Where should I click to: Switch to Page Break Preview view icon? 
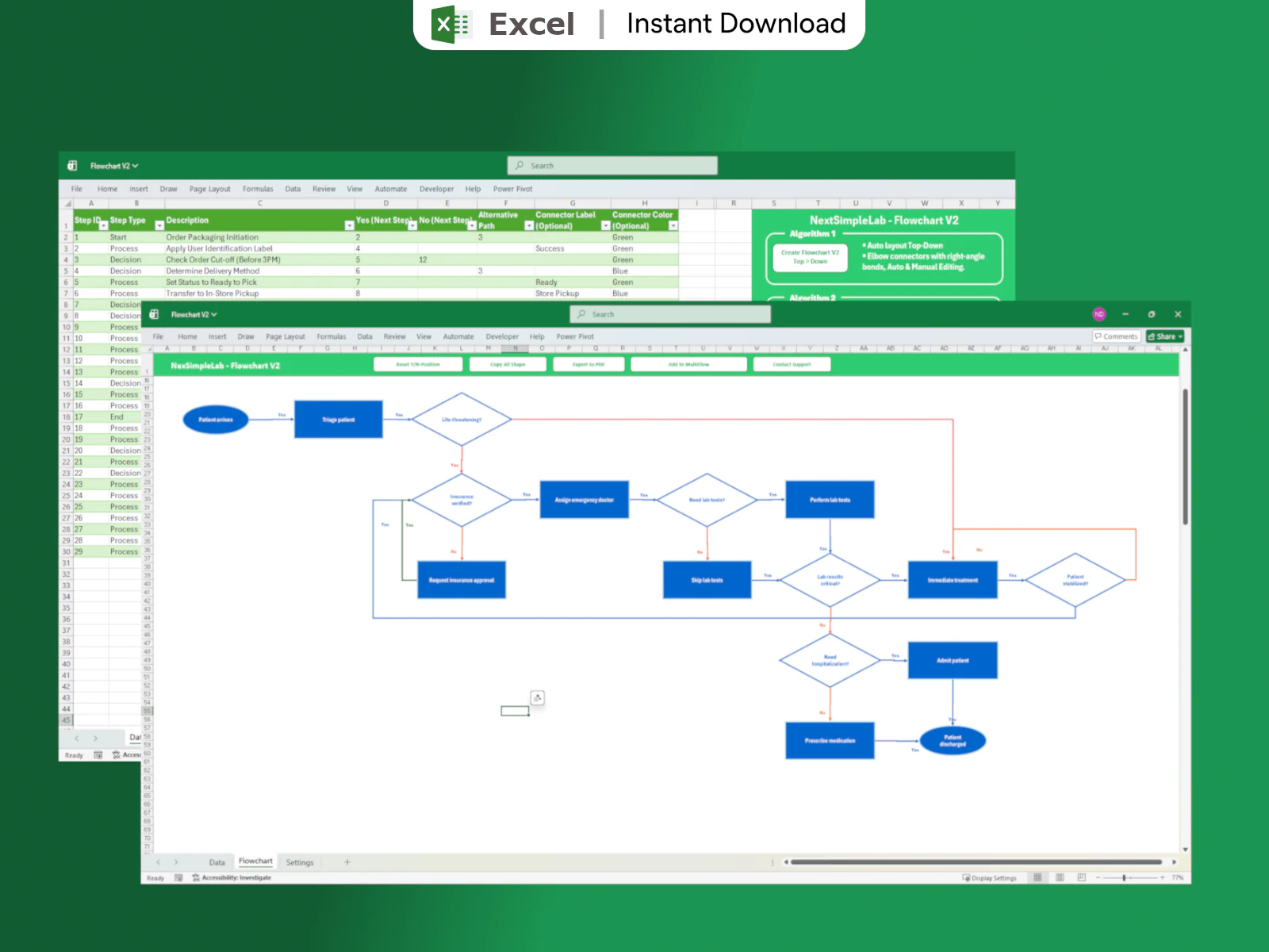click(x=1081, y=877)
